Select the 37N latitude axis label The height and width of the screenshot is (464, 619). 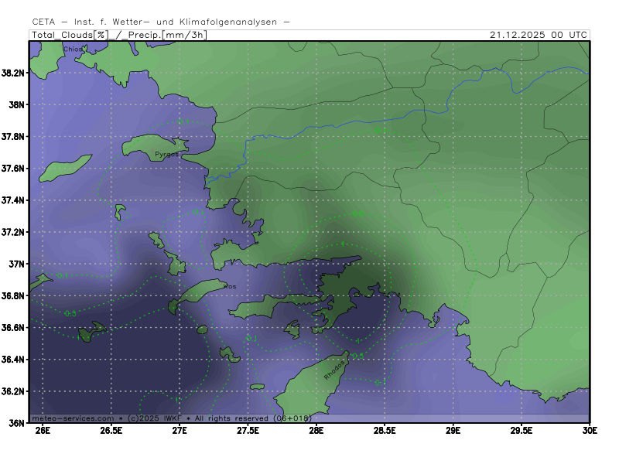pos(17,264)
